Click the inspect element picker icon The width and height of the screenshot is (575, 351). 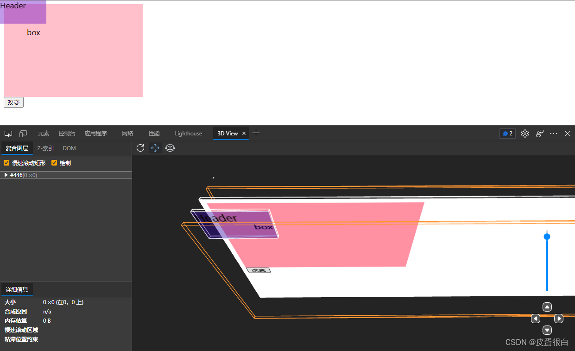8,134
